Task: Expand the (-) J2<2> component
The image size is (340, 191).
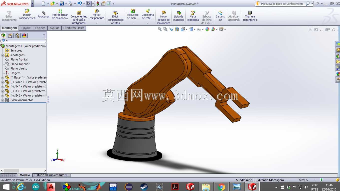Action: [x=2, y=95]
